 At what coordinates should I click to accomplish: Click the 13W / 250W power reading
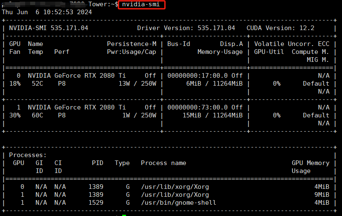pos(137,84)
